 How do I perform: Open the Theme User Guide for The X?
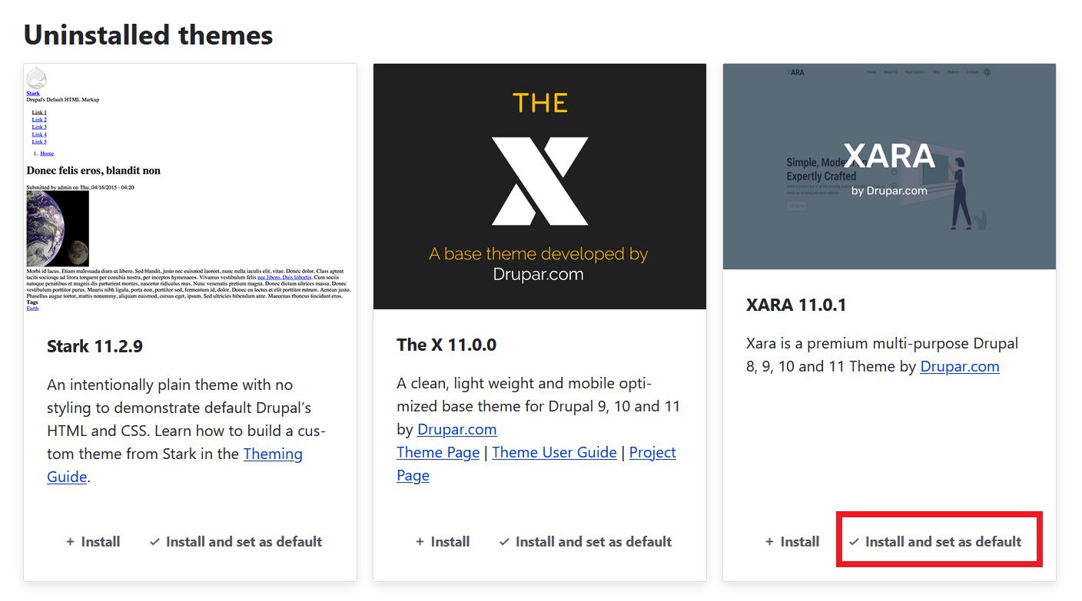point(554,452)
